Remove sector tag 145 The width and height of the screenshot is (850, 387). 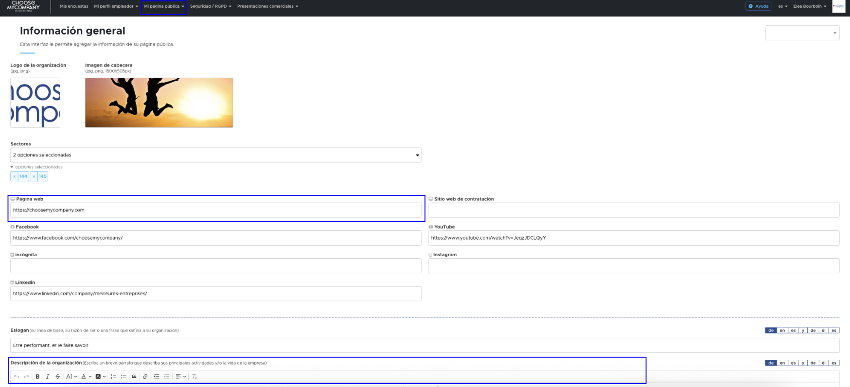34,176
